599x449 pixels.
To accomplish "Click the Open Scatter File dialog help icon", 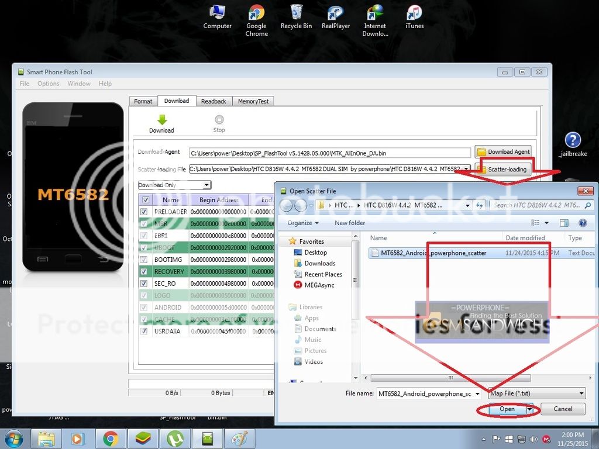I will pyautogui.click(x=583, y=223).
